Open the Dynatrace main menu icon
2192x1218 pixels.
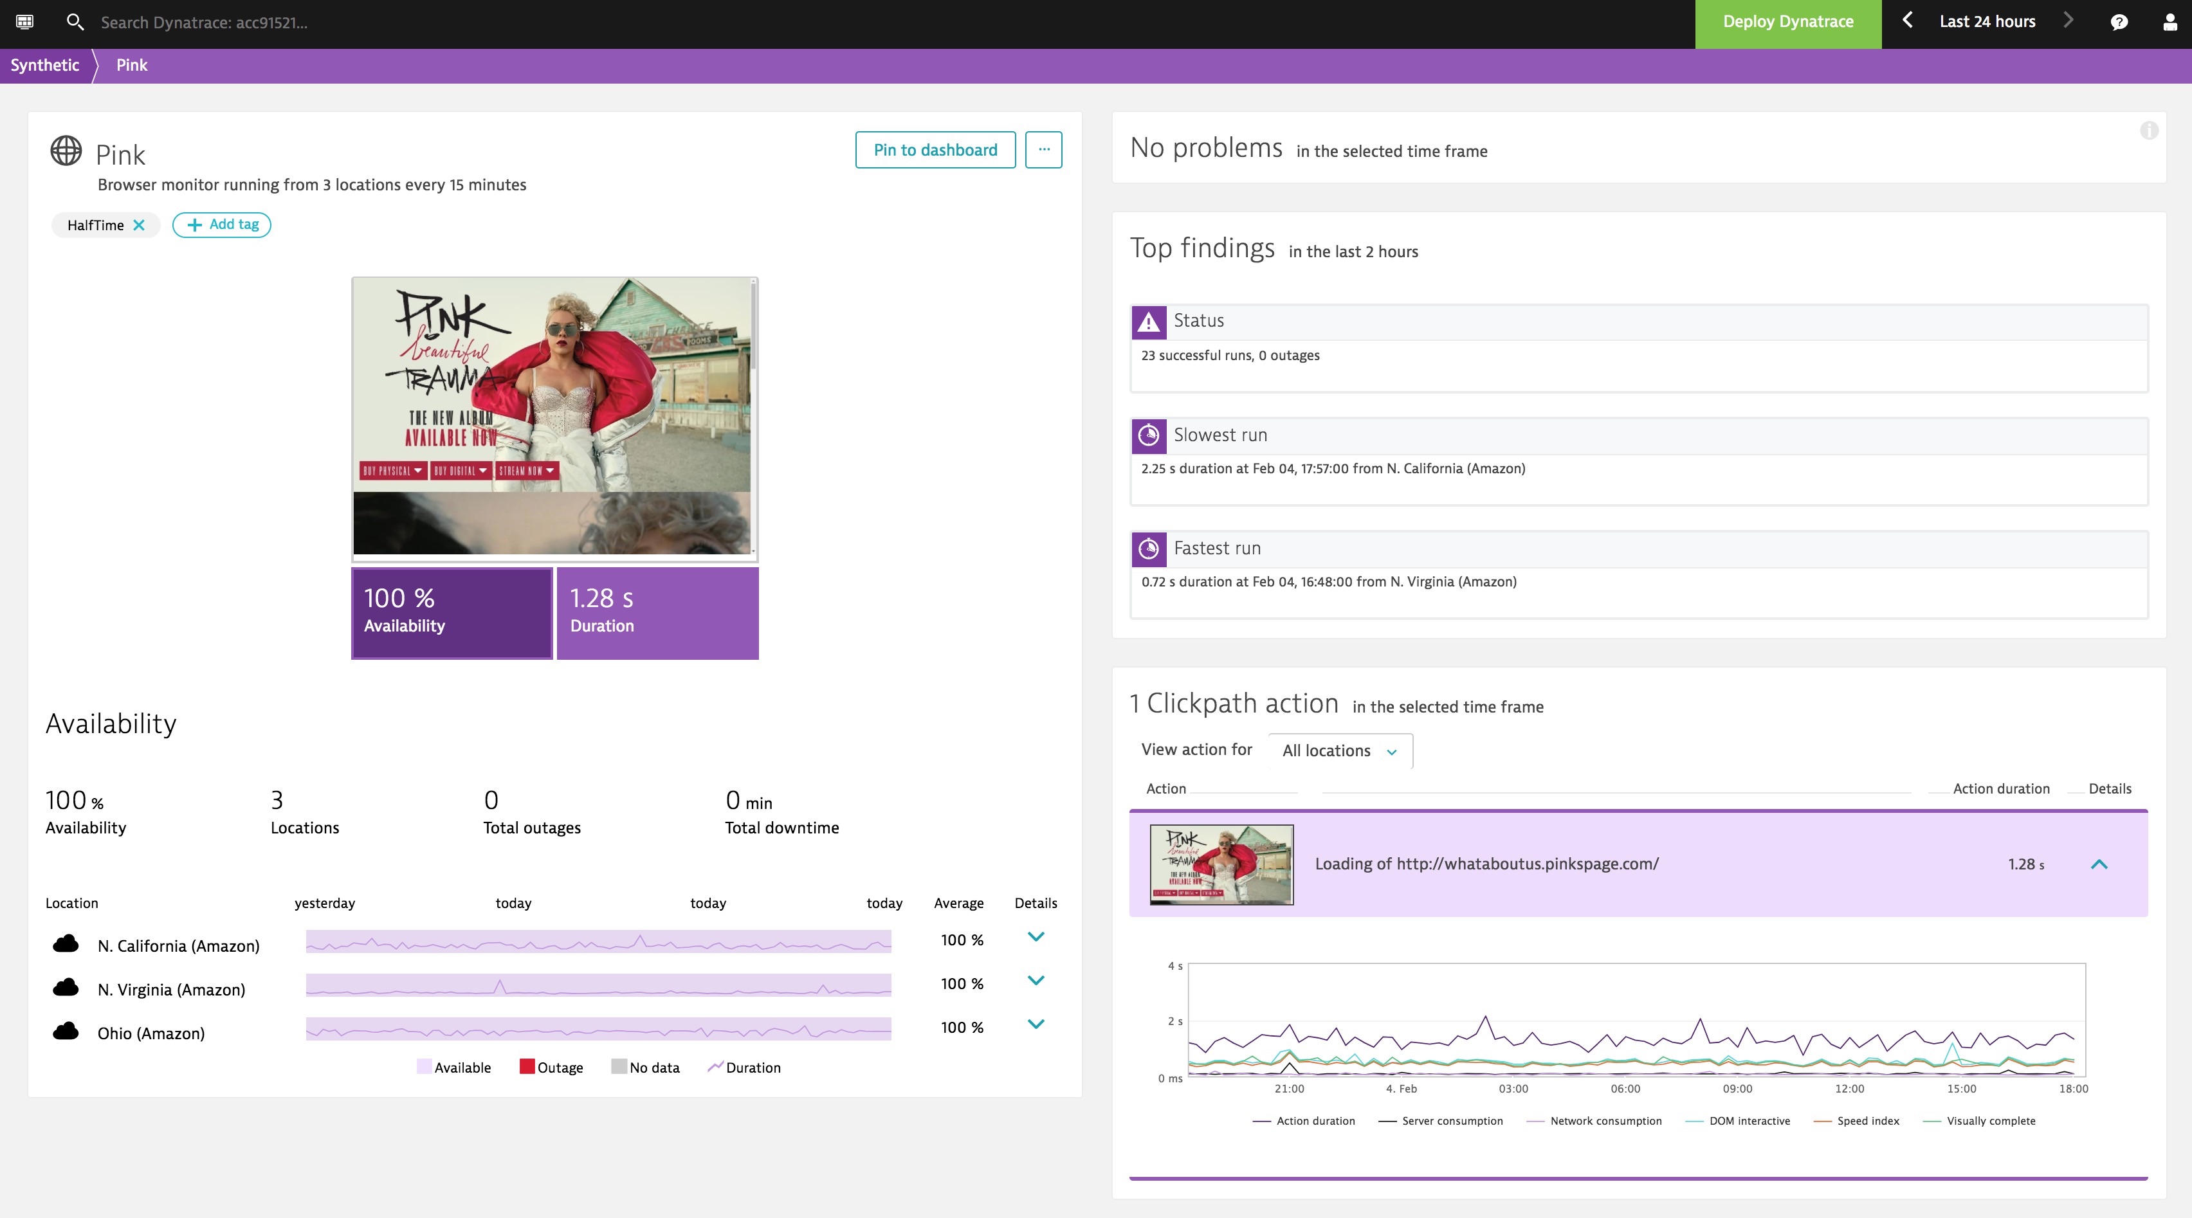[x=24, y=22]
